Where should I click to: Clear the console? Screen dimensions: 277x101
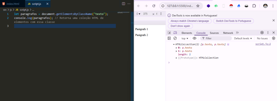coord(175,38)
